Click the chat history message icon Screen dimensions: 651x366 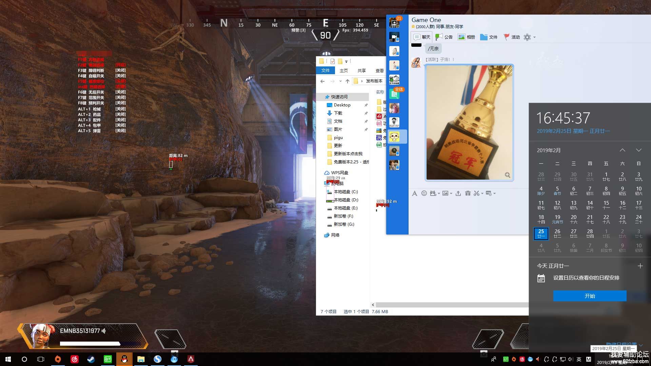pos(489,193)
